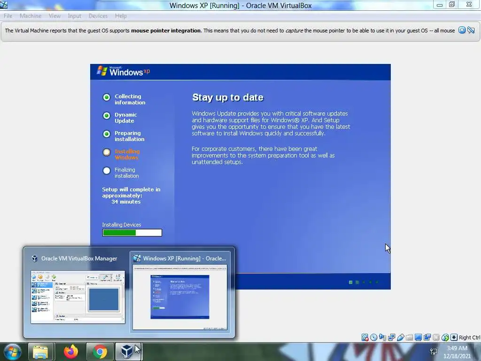Open Firefox from the taskbar
The width and height of the screenshot is (481, 361).
click(71, 352)
